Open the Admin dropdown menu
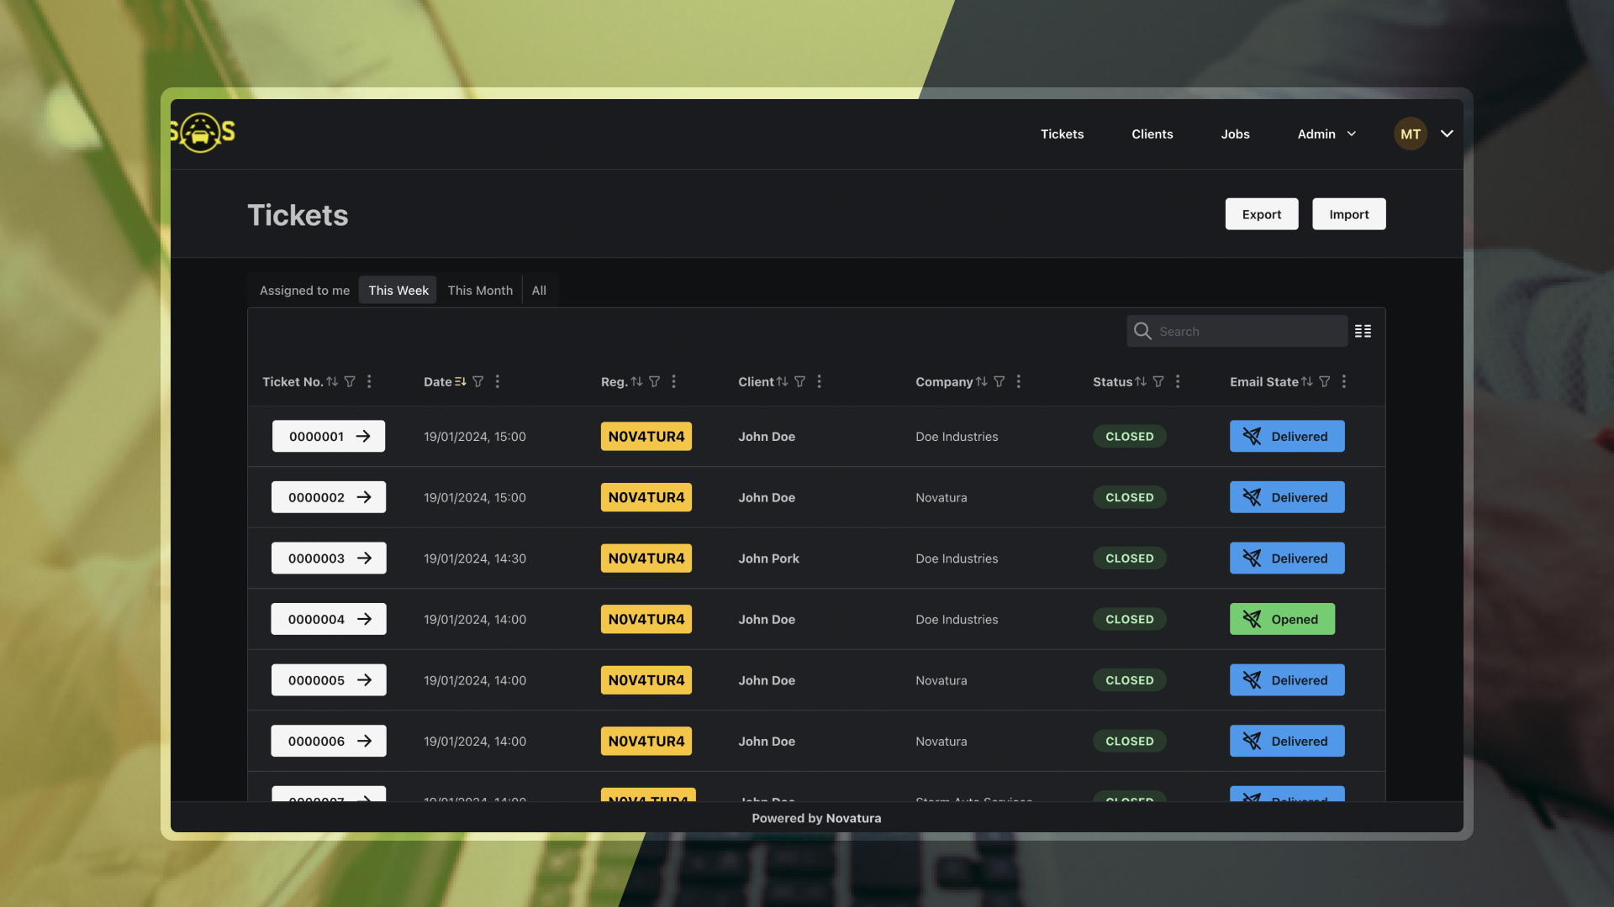1614x907 pixels. [x=1326, y=134]
